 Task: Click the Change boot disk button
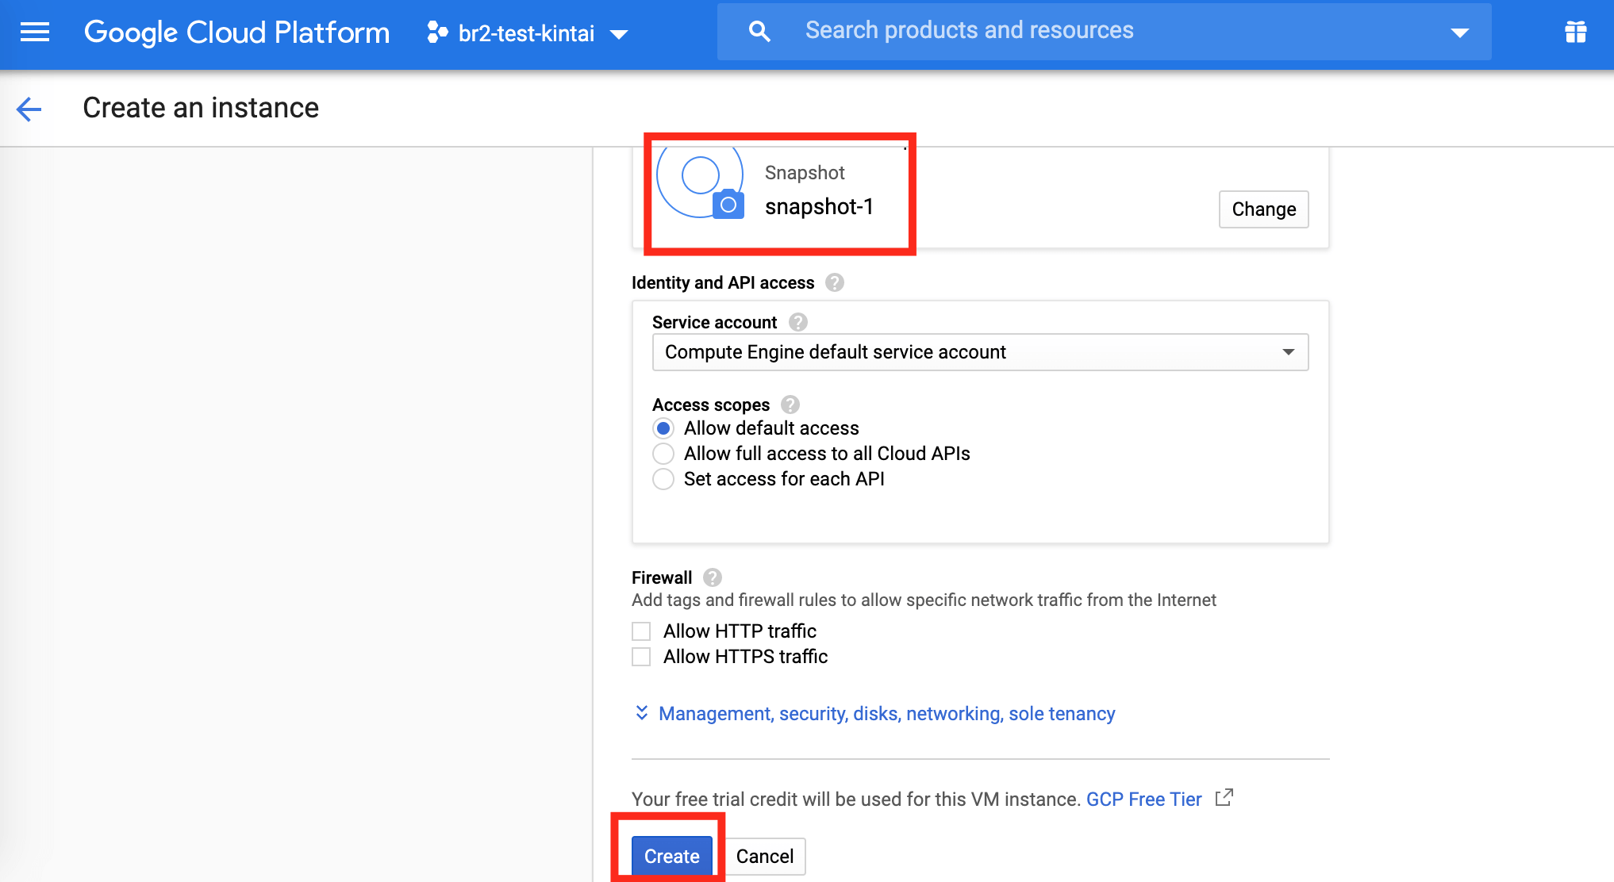1263,209
